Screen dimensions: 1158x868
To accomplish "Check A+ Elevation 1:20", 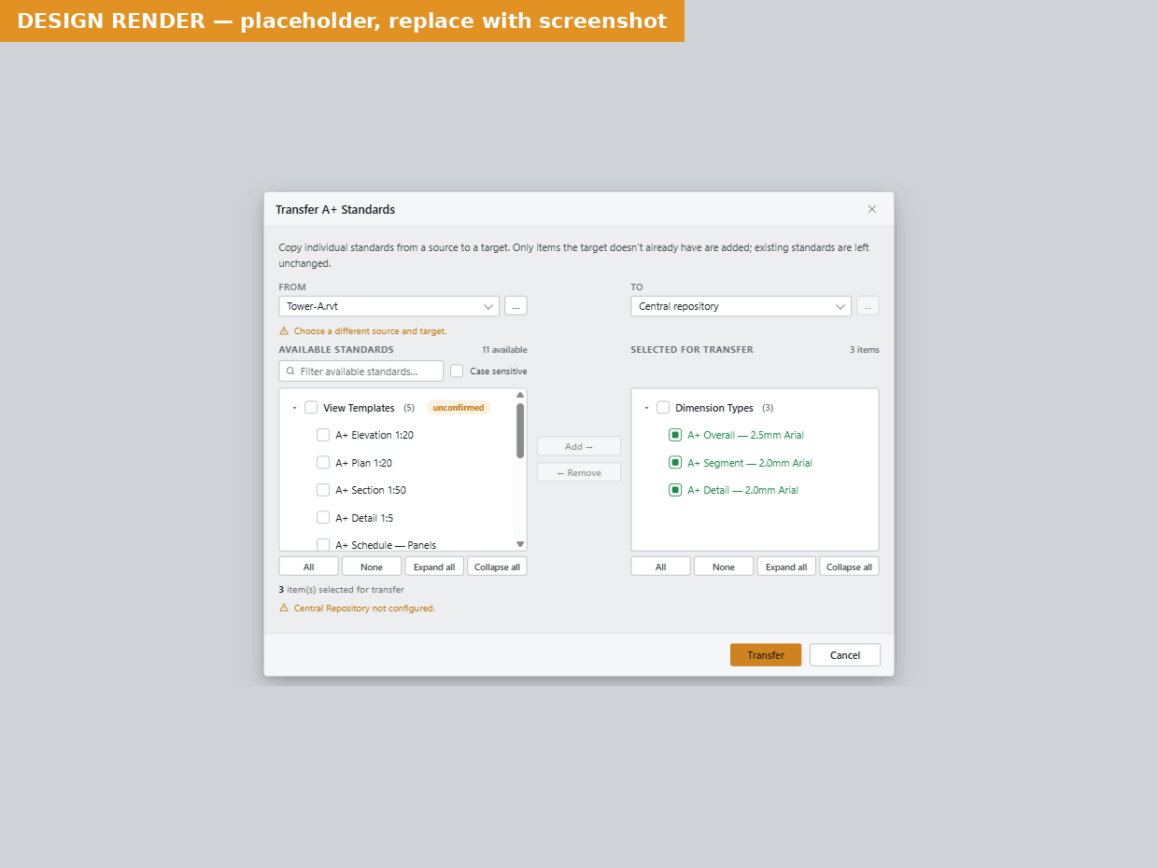I will pyautogui.click(x=323, y=435).
